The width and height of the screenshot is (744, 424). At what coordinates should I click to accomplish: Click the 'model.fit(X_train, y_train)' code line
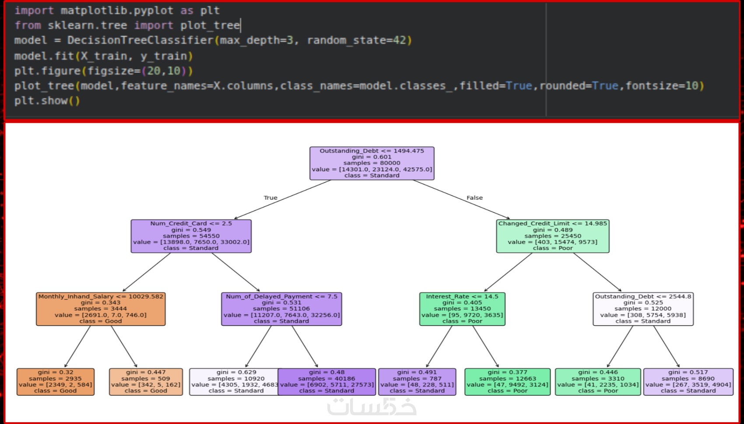pos(103,56)
